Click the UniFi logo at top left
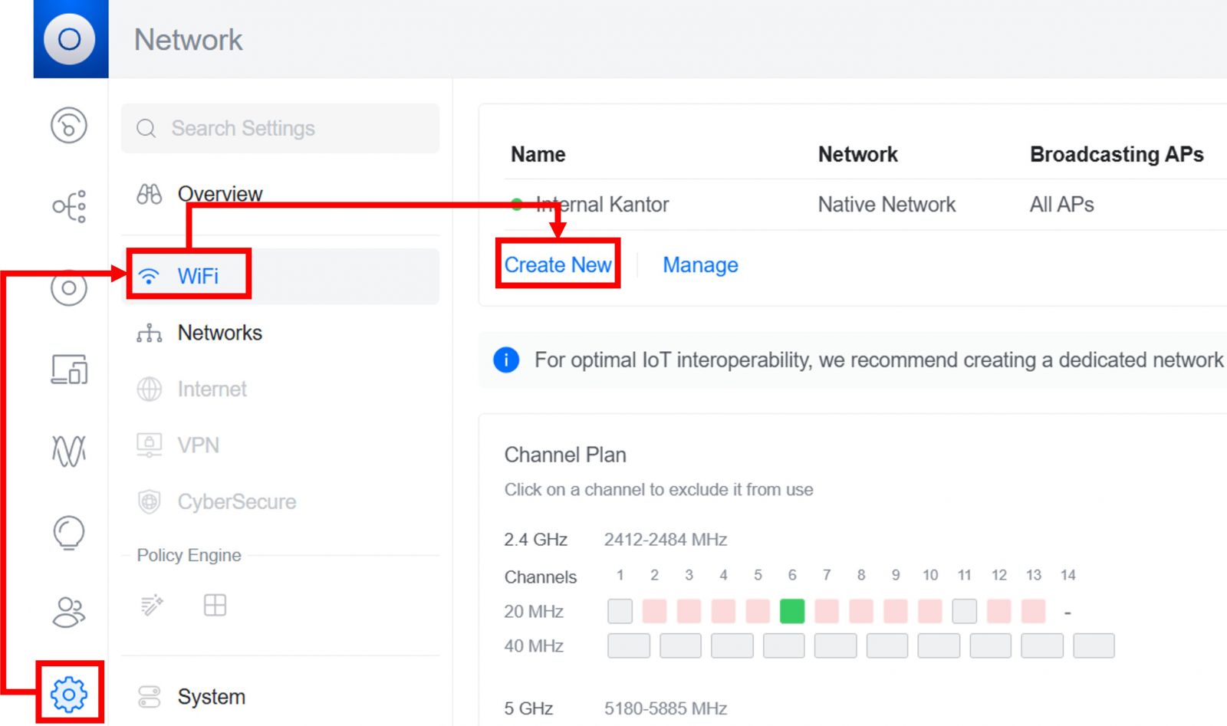The height and width of the screenshot is (726, 1227). point(70,38)
